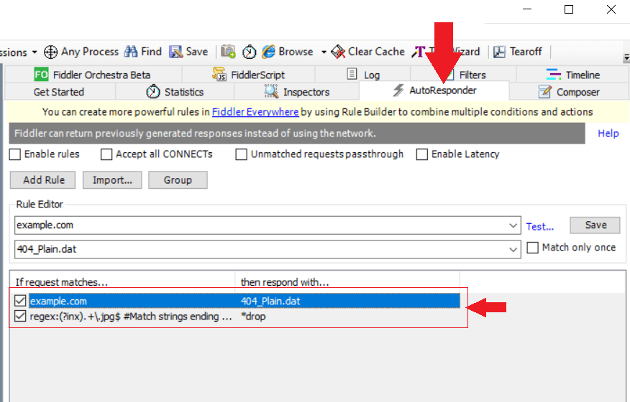Uncheck the regex jpg rule checkbox
Screen dimensions: 630x402
[20, 317]
